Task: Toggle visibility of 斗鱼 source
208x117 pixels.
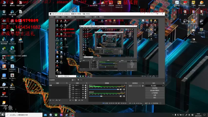Action: coord(83,87)
